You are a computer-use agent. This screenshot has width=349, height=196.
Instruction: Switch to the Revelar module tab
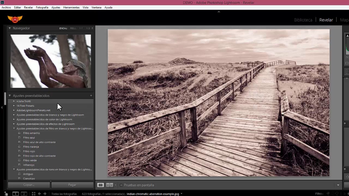click(x=326, y=20)
